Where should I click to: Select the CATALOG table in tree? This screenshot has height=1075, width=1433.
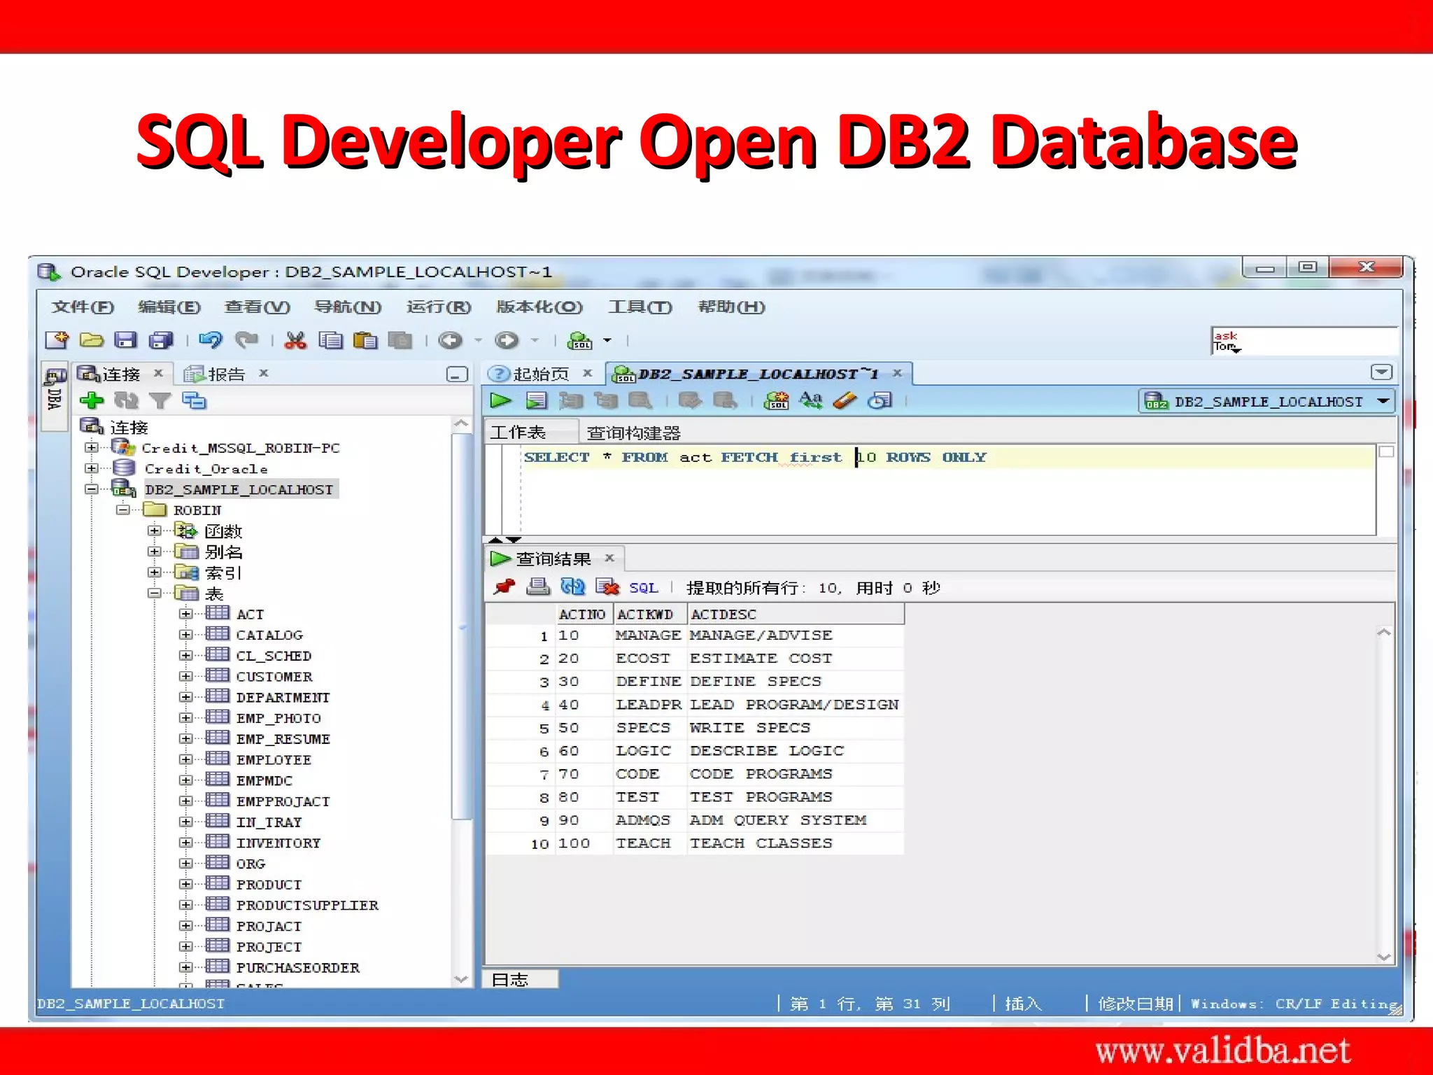pos(269,635)
